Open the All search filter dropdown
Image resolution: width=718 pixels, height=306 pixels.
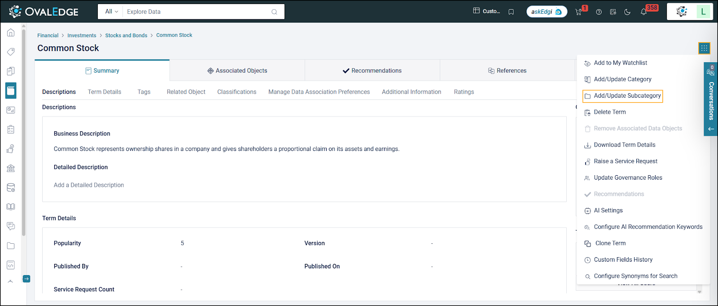click(x=111, y=12)
